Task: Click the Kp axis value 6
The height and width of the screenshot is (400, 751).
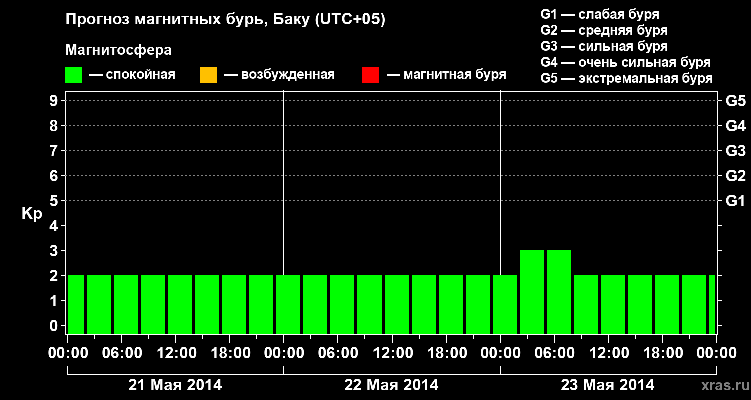Action: coord(54,176)
